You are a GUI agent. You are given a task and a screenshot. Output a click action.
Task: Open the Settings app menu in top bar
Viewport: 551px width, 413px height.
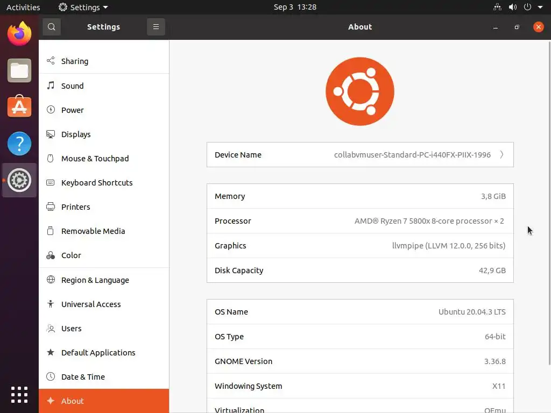[x=83, y=7]
